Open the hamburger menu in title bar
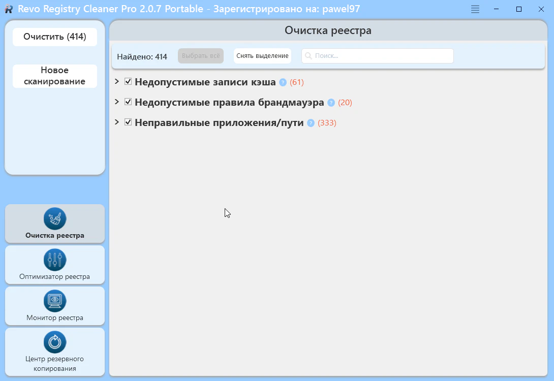554x381 pixels. [475, 9]
